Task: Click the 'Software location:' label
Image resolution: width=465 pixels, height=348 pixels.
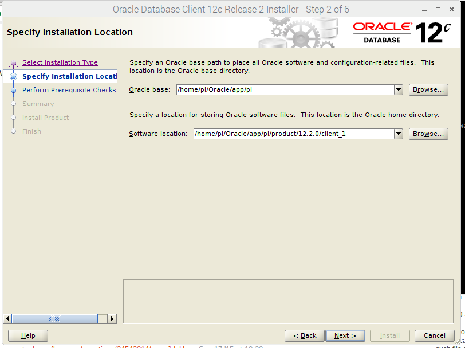Action: click(x=158, y=134)
